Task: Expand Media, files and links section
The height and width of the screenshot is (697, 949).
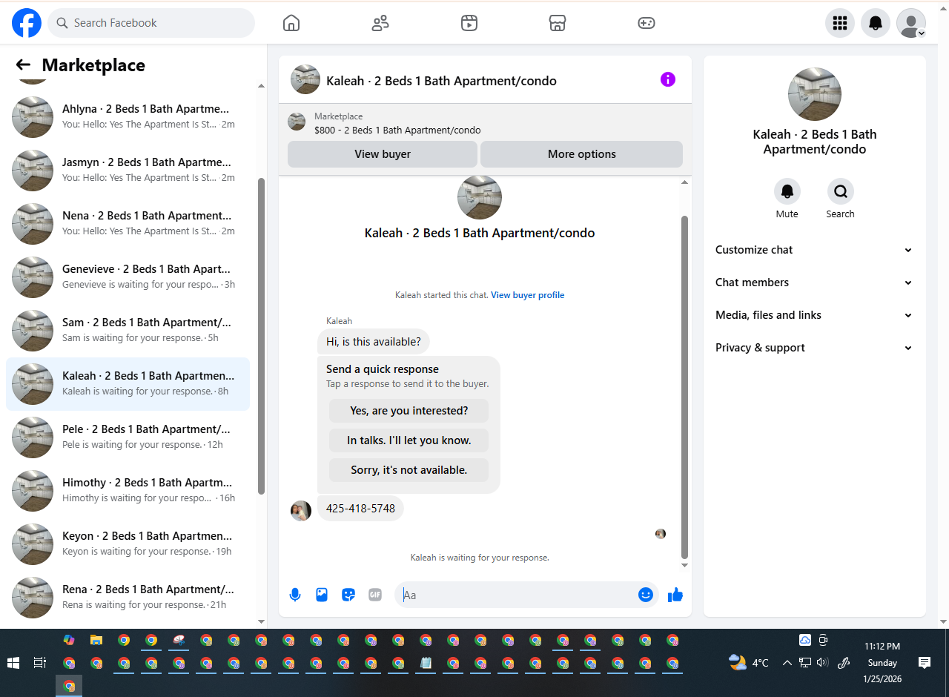Action: [814, 315]
